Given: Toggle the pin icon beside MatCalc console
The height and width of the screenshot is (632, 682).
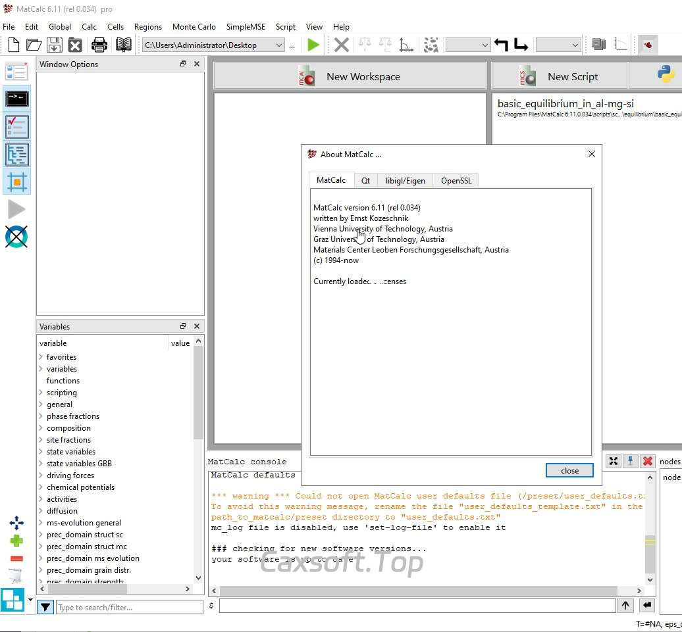Looking at the screenshot, I should (631, 461).
